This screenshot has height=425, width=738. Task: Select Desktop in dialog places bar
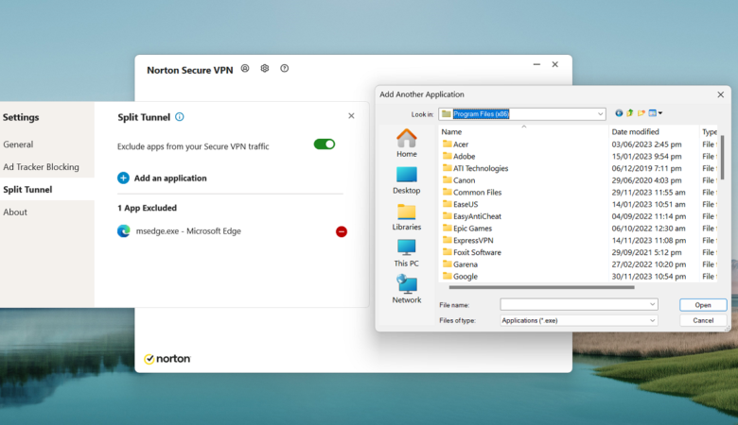406,180
